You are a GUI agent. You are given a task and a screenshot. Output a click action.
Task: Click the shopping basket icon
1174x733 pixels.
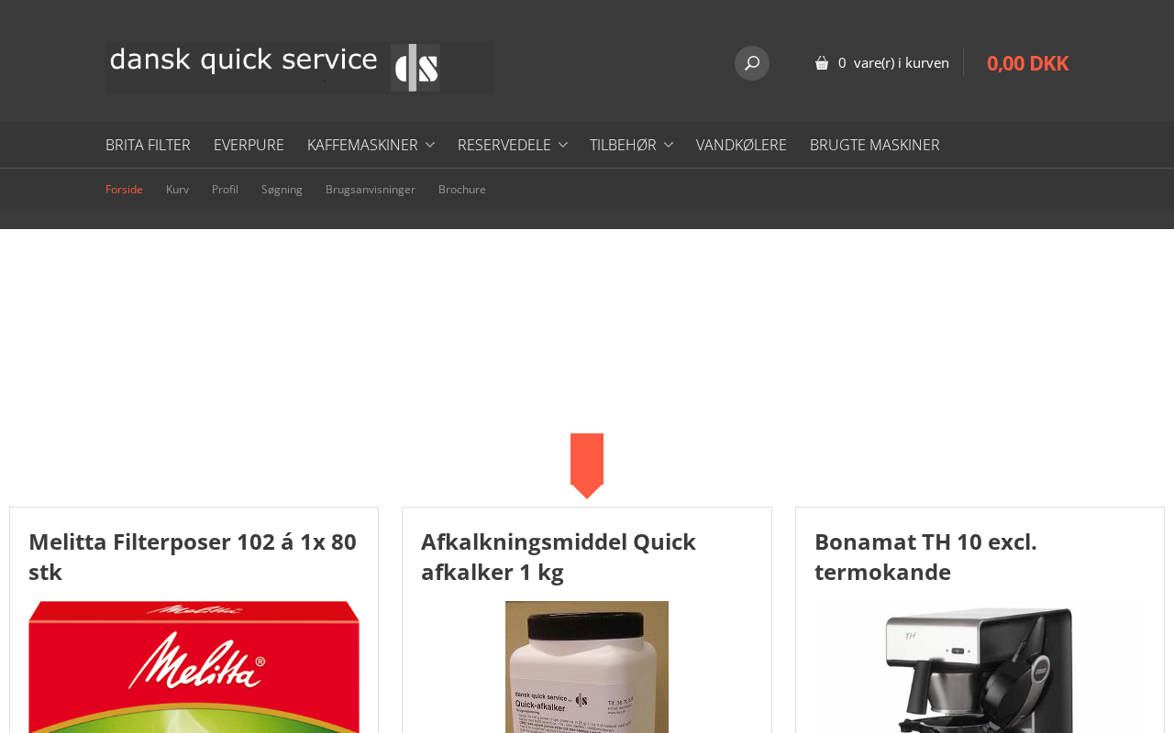coord(822,63)
